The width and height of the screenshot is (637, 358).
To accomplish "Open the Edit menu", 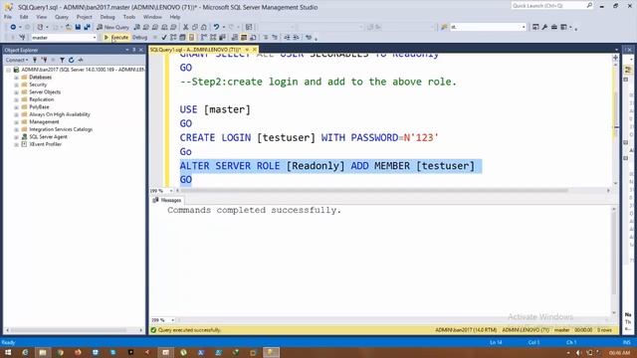I will [24, 17].
